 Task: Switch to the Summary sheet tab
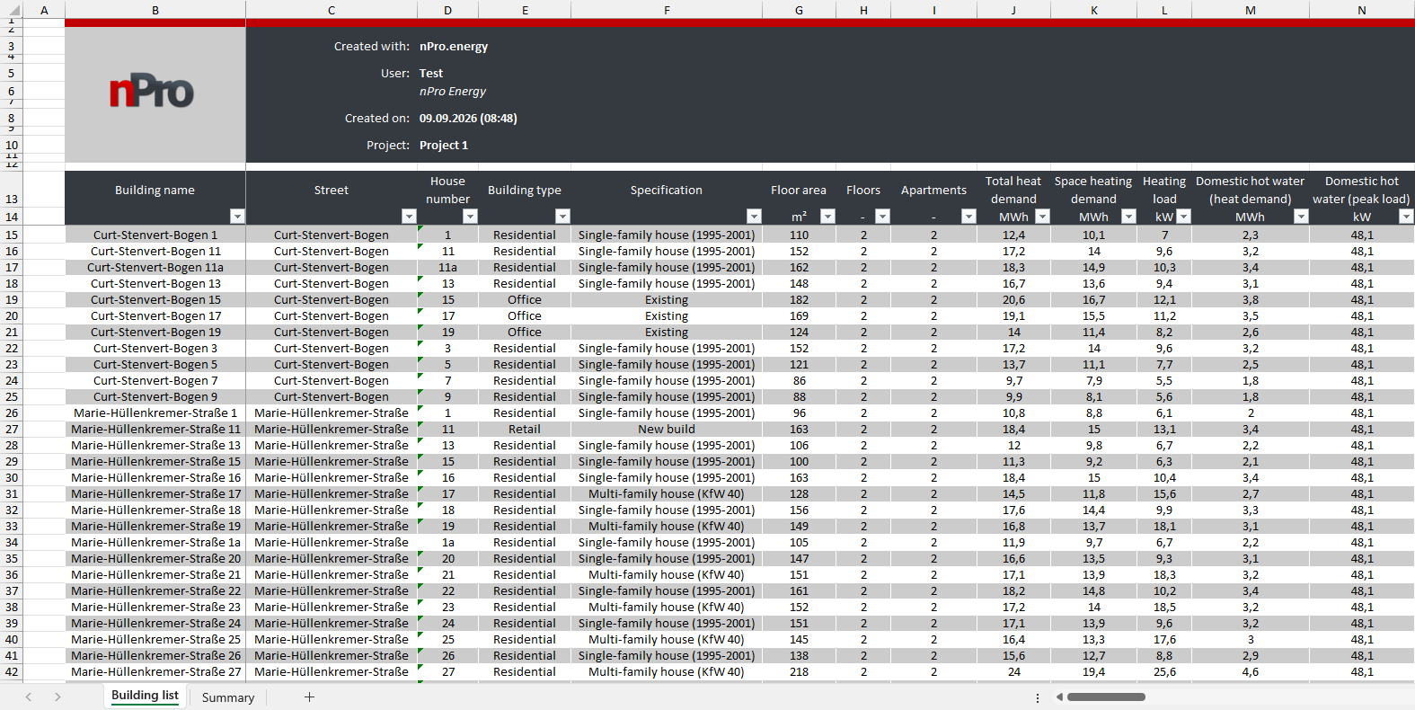point(228,697)
